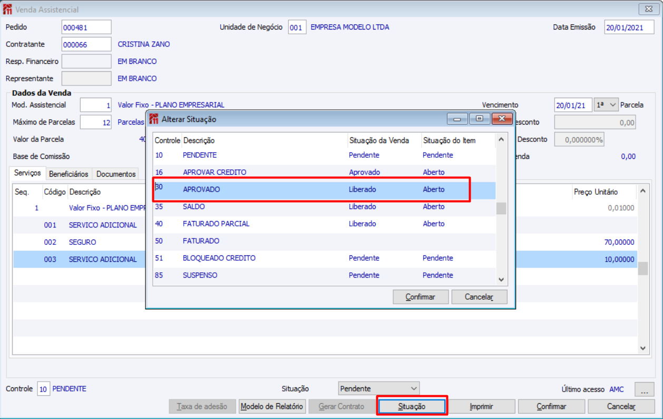
Task: Switch to the Serviços tab
Action: pyautogui.click(x=27, y=173)
